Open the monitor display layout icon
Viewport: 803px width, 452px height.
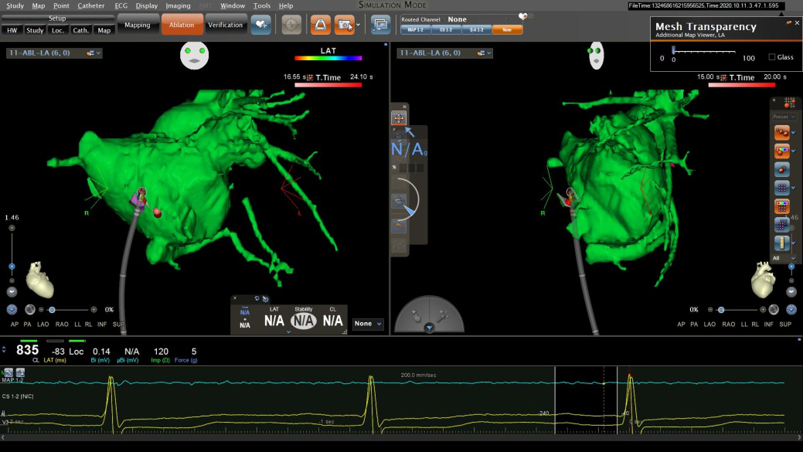click(x=380, y=25)
